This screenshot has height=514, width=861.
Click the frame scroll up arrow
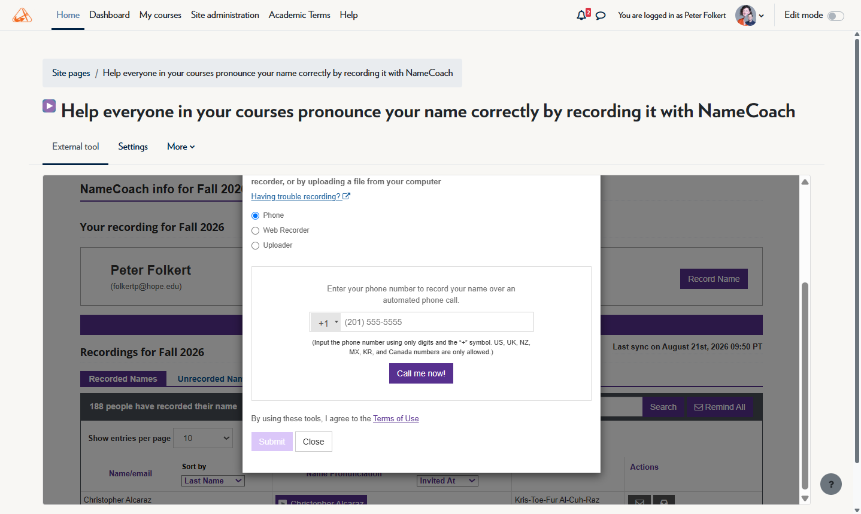805,182
